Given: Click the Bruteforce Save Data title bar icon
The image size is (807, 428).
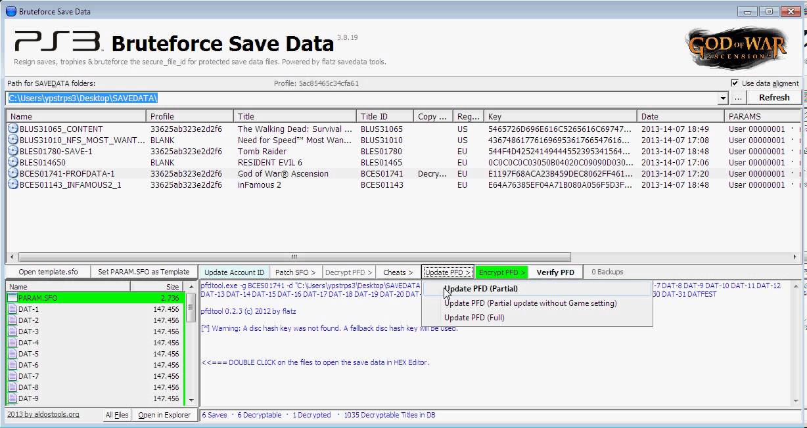Looking at the screenshot, I should [x=11, y=11].
